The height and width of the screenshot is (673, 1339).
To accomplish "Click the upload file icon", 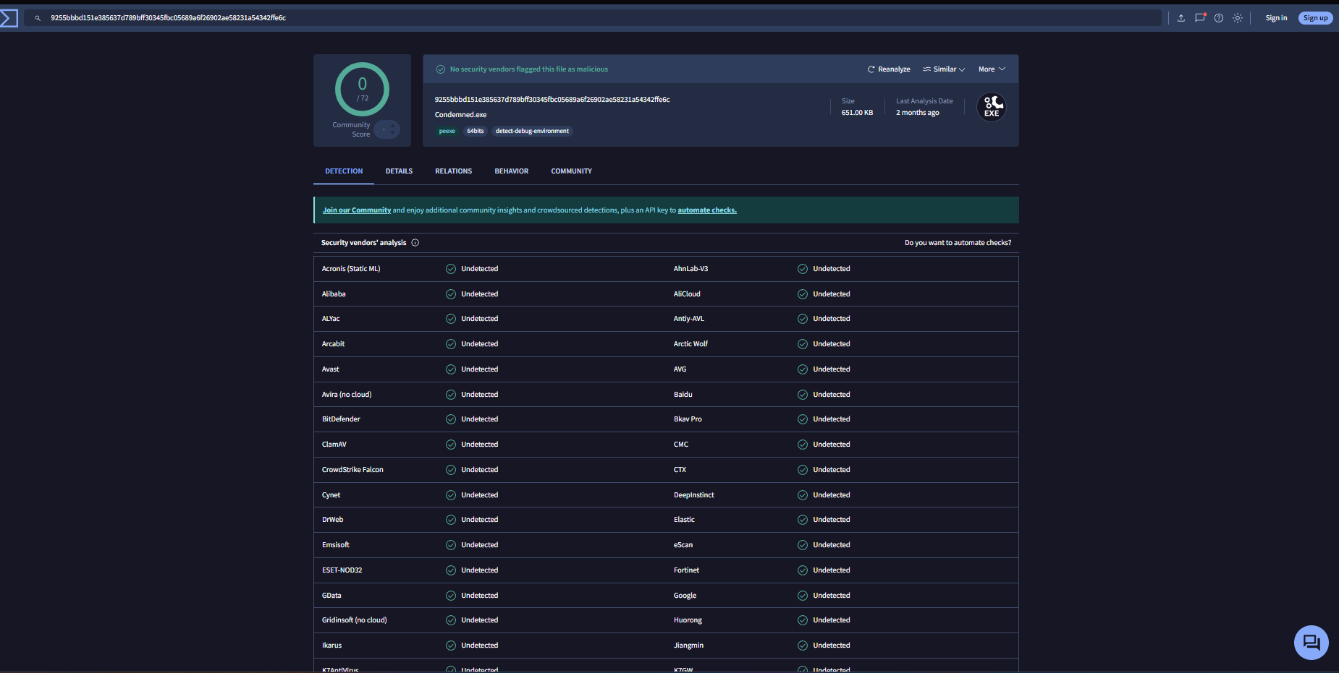I will [x=1181, y=18].
